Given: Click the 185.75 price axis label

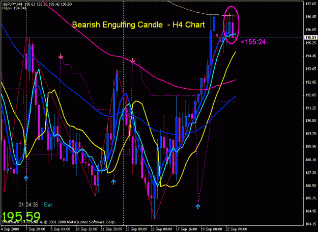Looking at the screenshot, I should click(311, 198).
